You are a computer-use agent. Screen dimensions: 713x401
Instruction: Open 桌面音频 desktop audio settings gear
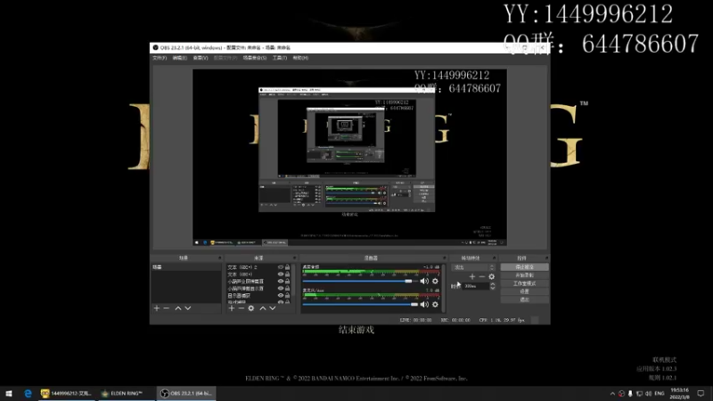pyautogui.click(x=435, y=281)
